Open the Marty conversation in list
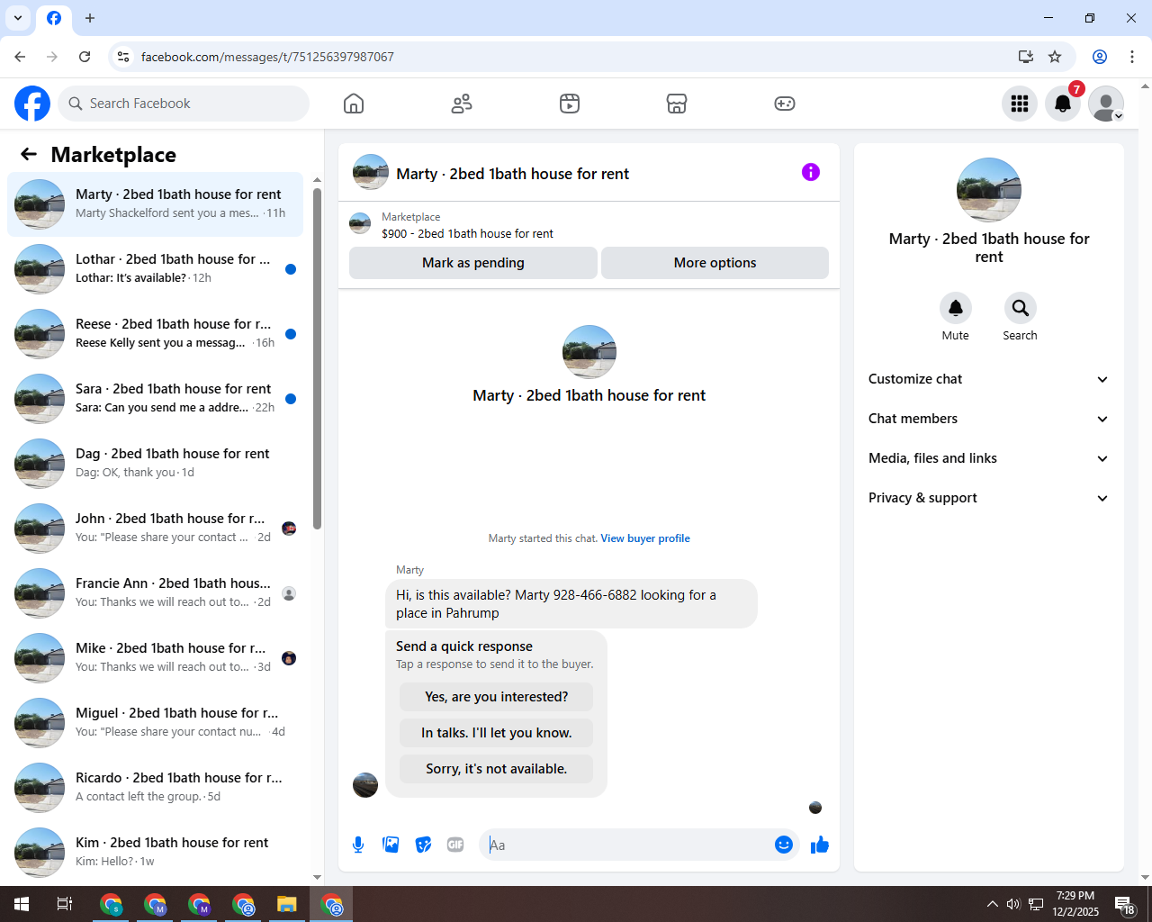This screenshot has height=922, width=1152. coord(156,204)
